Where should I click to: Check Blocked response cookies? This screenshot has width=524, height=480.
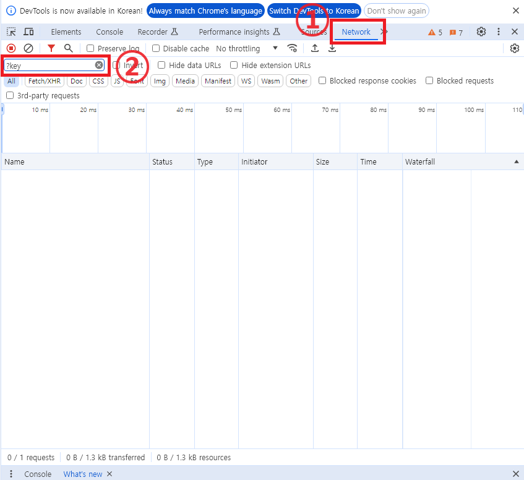pos(322,80)
